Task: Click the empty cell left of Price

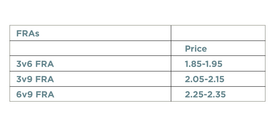Action: point(90,48)
